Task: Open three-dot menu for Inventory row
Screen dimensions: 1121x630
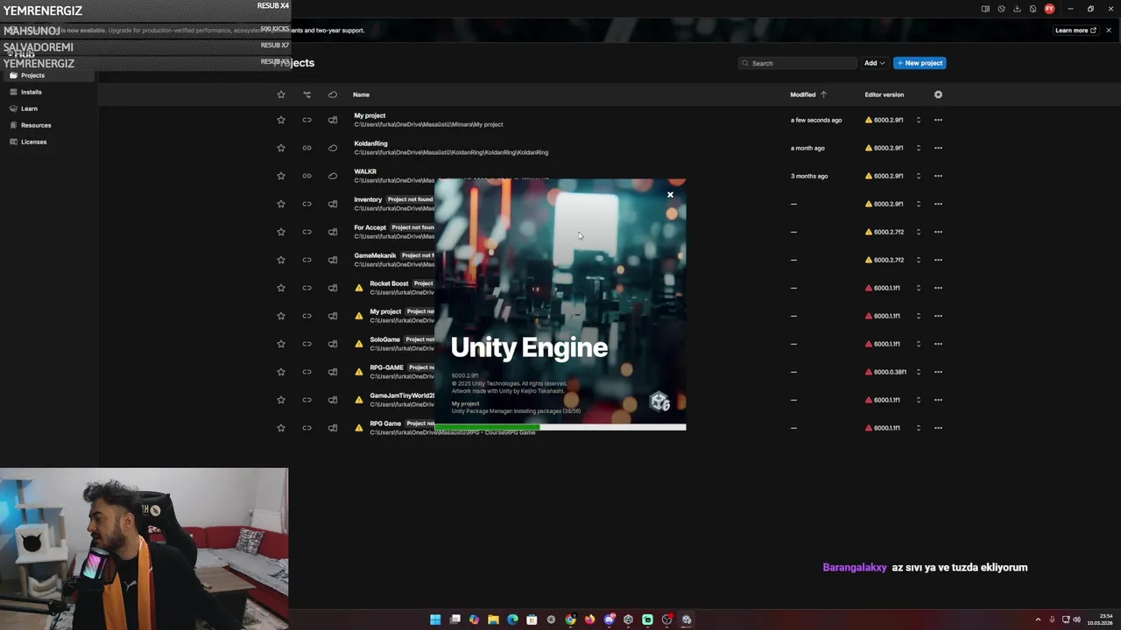Action: (x=938, y=204)
